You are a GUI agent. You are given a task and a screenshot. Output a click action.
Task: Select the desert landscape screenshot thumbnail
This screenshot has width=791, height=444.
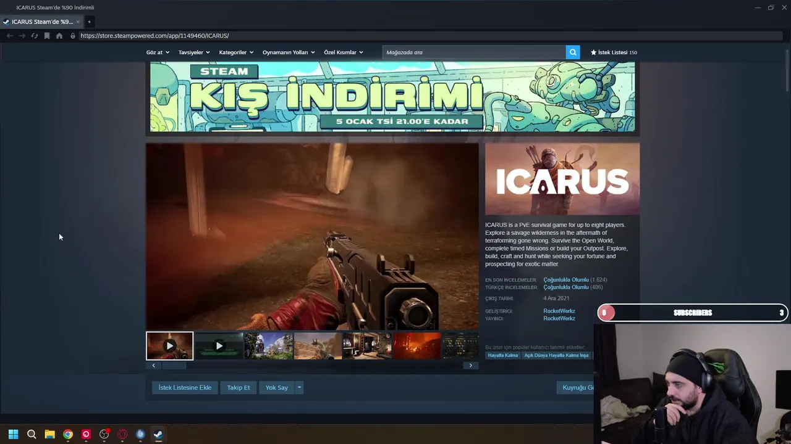pyautogui.click(x=318, y=346)
